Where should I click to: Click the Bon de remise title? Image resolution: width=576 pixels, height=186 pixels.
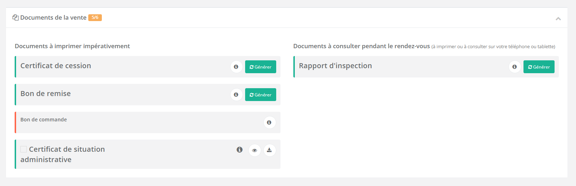46,94
